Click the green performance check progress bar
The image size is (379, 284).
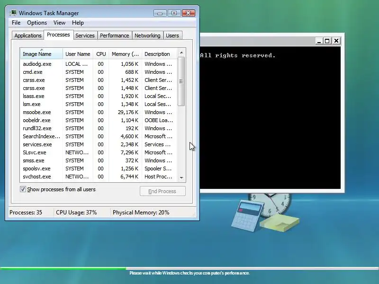(63, 268)
